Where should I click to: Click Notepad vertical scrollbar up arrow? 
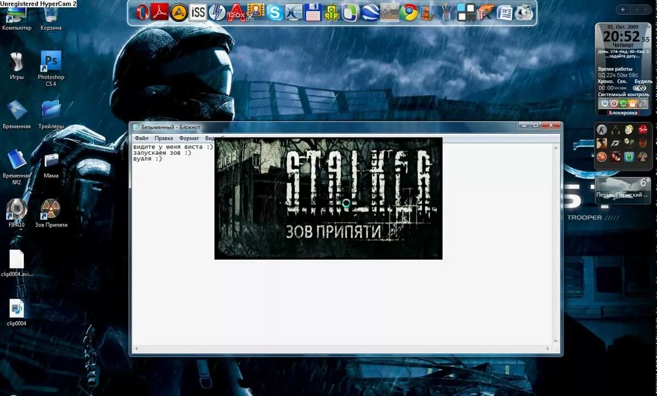coord(556,148)
